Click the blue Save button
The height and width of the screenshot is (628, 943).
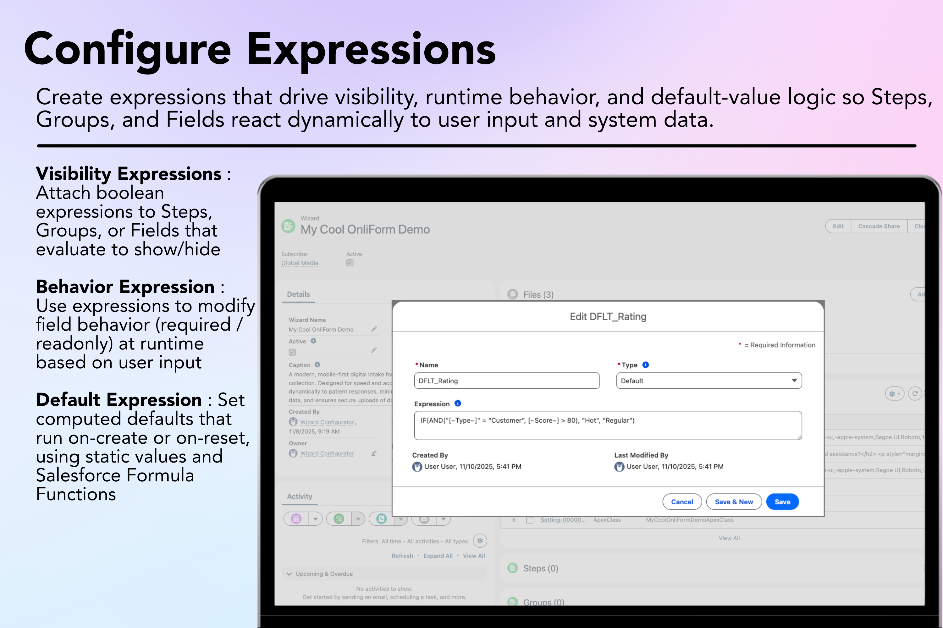(x=782, y=501)
